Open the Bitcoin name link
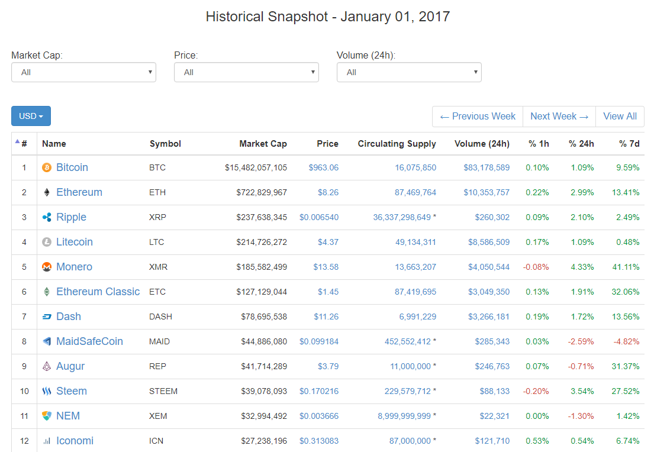 (x=72, y=167)
